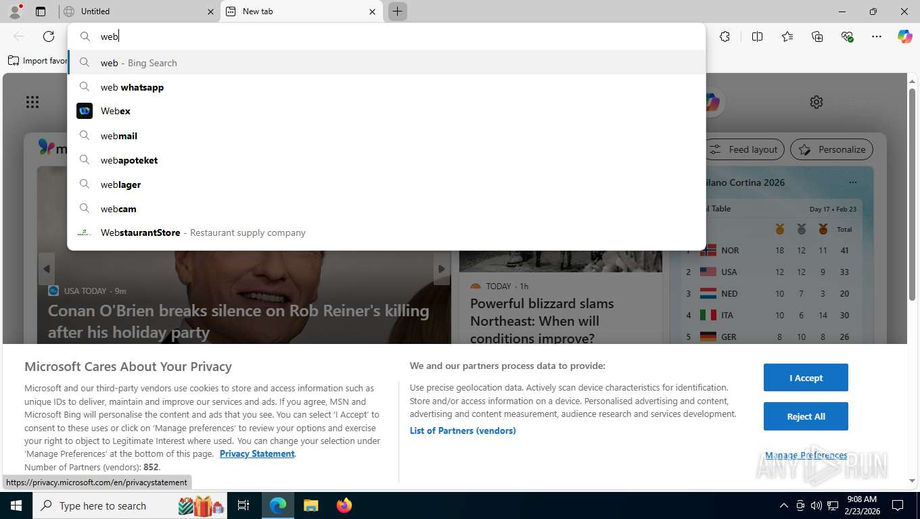Open the tab actions menu icon

41,11
